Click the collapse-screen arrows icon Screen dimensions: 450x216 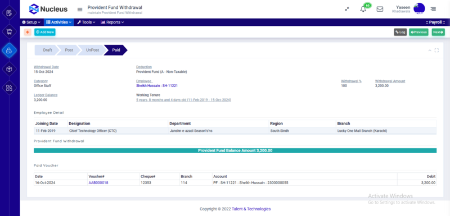(347, 9)
